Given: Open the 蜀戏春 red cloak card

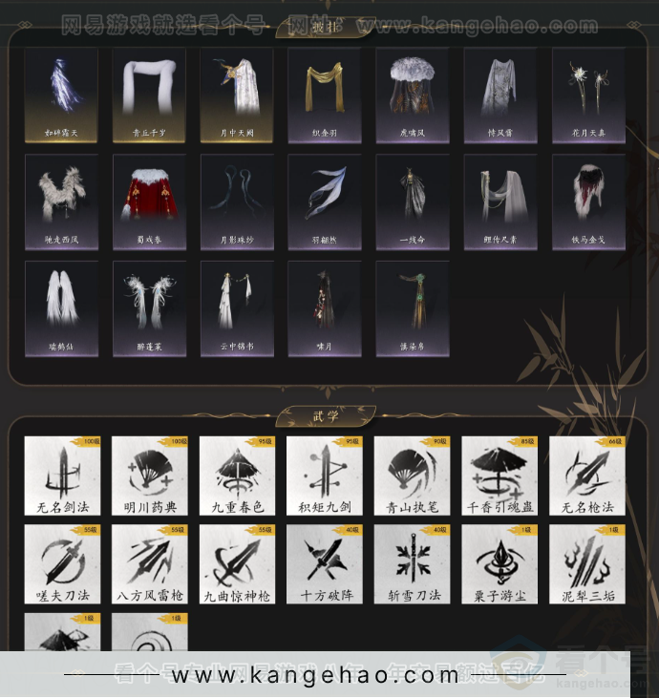Looking at the screenshot, I should [149, 201].
